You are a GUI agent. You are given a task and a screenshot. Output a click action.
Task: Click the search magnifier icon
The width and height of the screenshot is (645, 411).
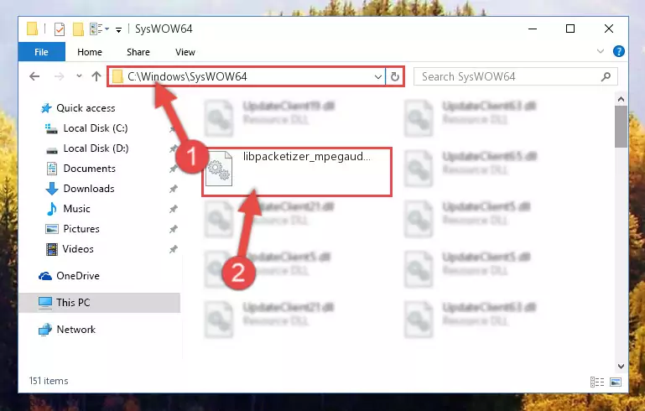pos(606,76)
